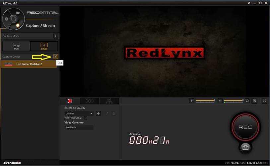Click the CPU 9.66% status
270x166 pixels.
pos(232,163)
